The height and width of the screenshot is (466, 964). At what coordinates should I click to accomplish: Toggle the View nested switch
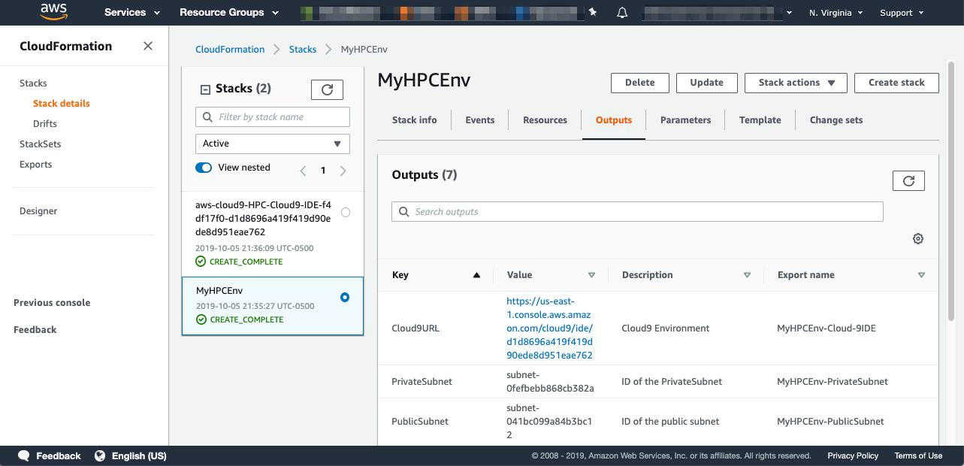point(204,168)
